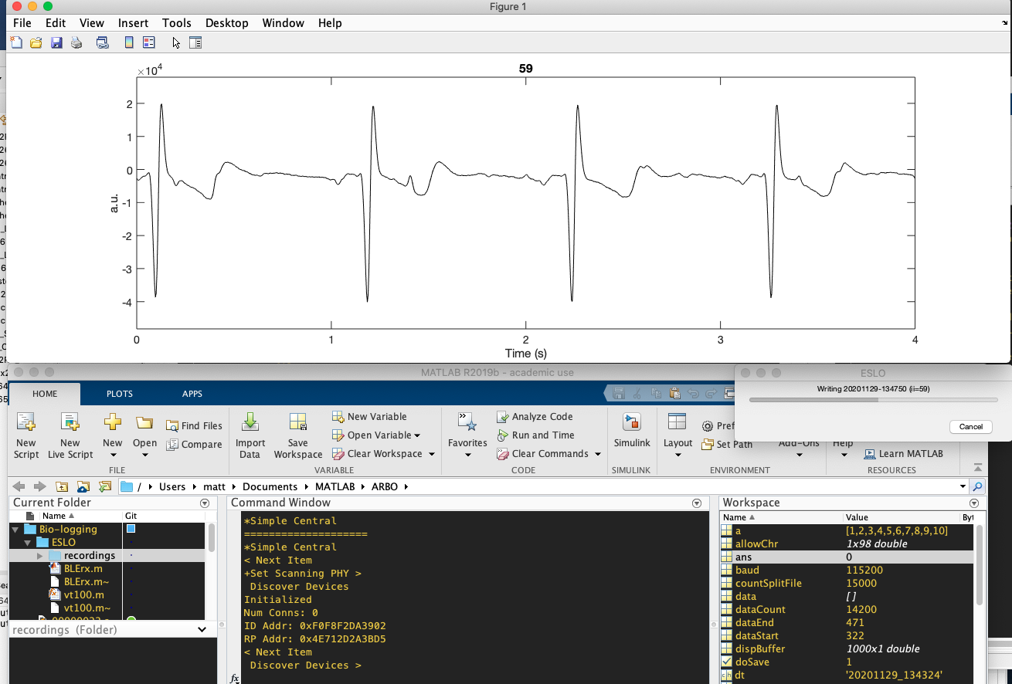The height and width of the screenshot is (684, 1012).
Task: Enable the Edit Plot arrow tool
Action: [x=175, y=42]
